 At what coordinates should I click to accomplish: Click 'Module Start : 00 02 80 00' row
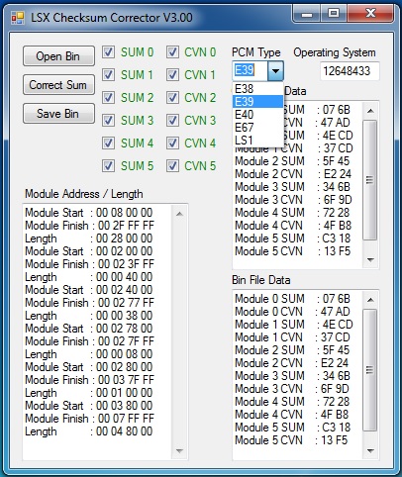[89, 367]
